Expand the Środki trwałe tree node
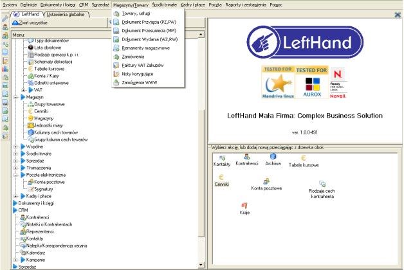The image size is (404, 270). 15,154
